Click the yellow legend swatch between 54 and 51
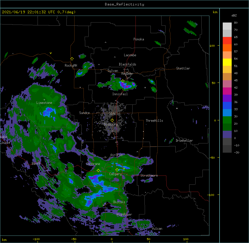The image size is (249, 243). pyautogui.click(x=227, y=62)
